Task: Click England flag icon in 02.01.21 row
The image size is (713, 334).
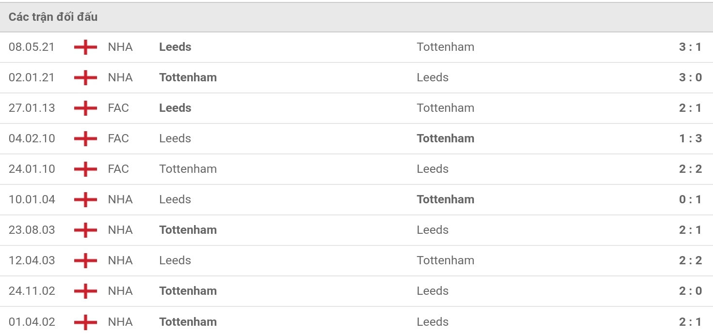Action: point(85,77)
